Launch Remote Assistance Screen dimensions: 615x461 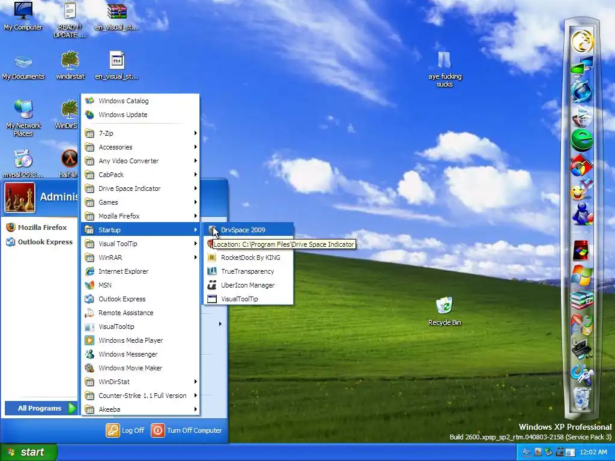(x=141, y=312)
